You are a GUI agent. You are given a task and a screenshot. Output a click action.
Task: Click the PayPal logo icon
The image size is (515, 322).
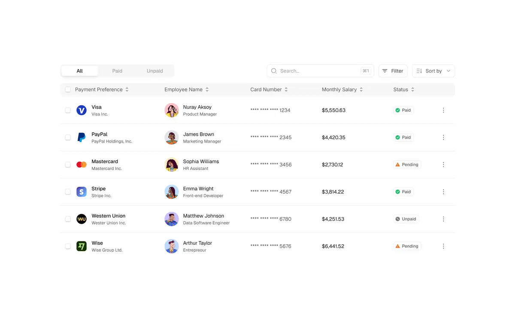[82, 137]
